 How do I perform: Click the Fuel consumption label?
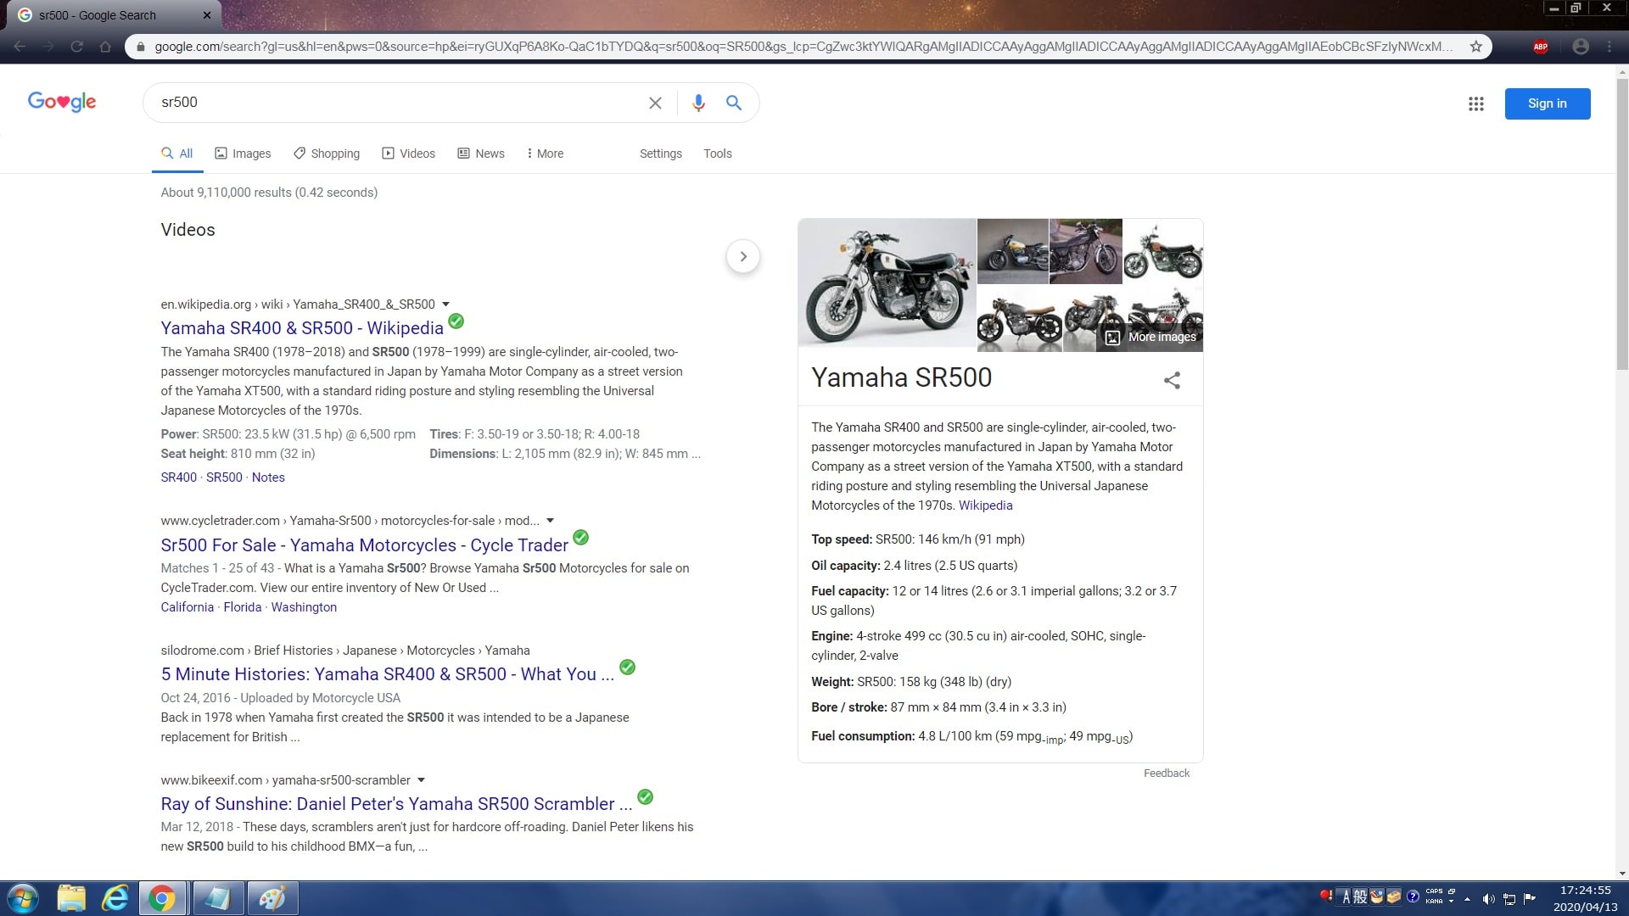click(x=863, y=736)
